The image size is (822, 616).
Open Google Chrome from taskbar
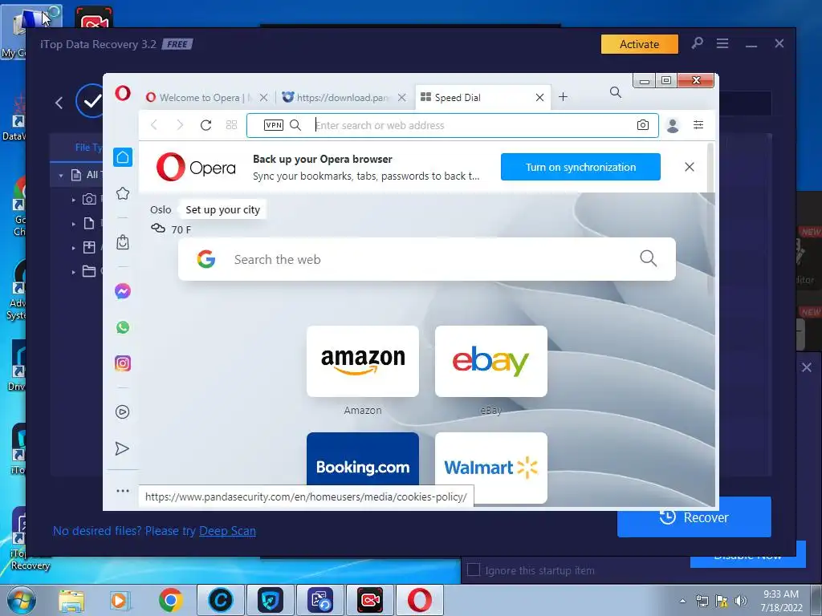click(171, 600)
